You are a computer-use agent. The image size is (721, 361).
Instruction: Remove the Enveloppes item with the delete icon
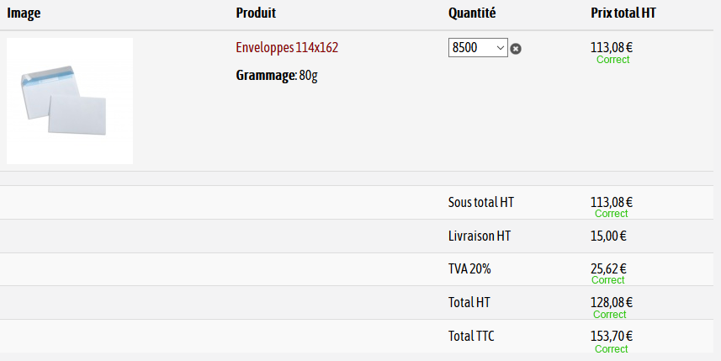click(x=516, y=49)
